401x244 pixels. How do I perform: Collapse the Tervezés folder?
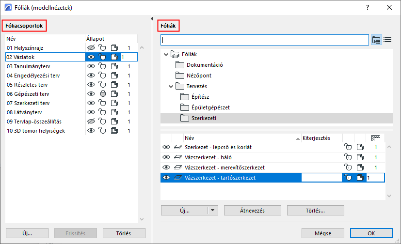171,86
